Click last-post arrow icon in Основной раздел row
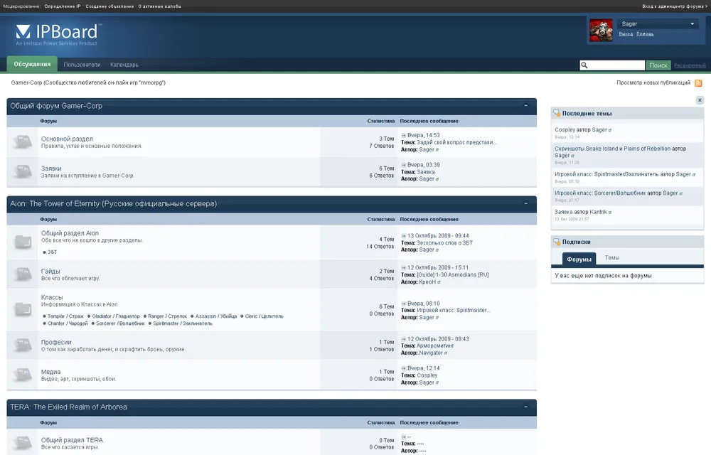Viewport: 711px width, 455px height. (x=404, y=135)
